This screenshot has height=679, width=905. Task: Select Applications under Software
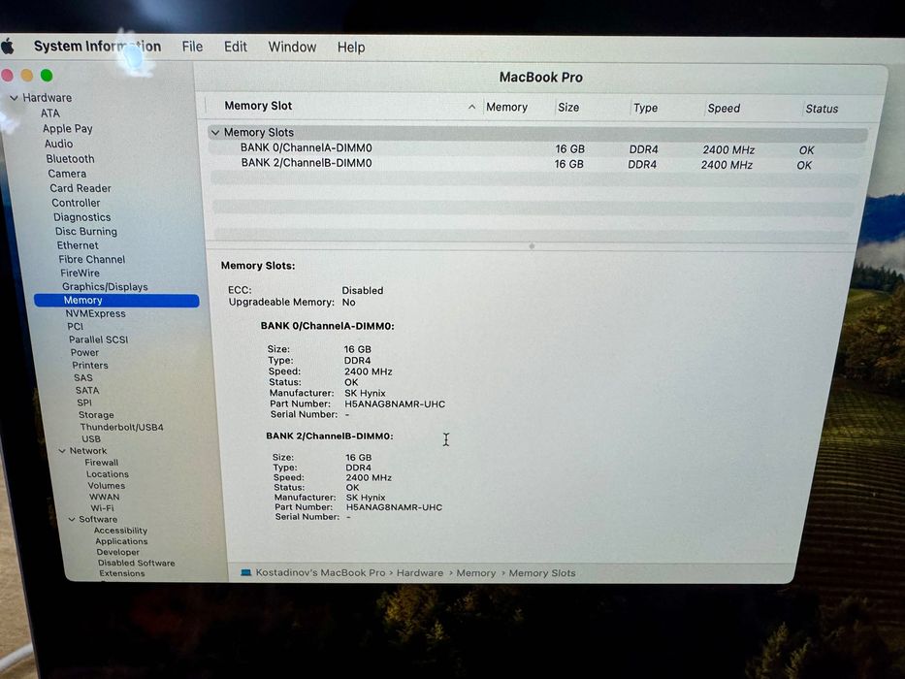[x=121, y=541]
